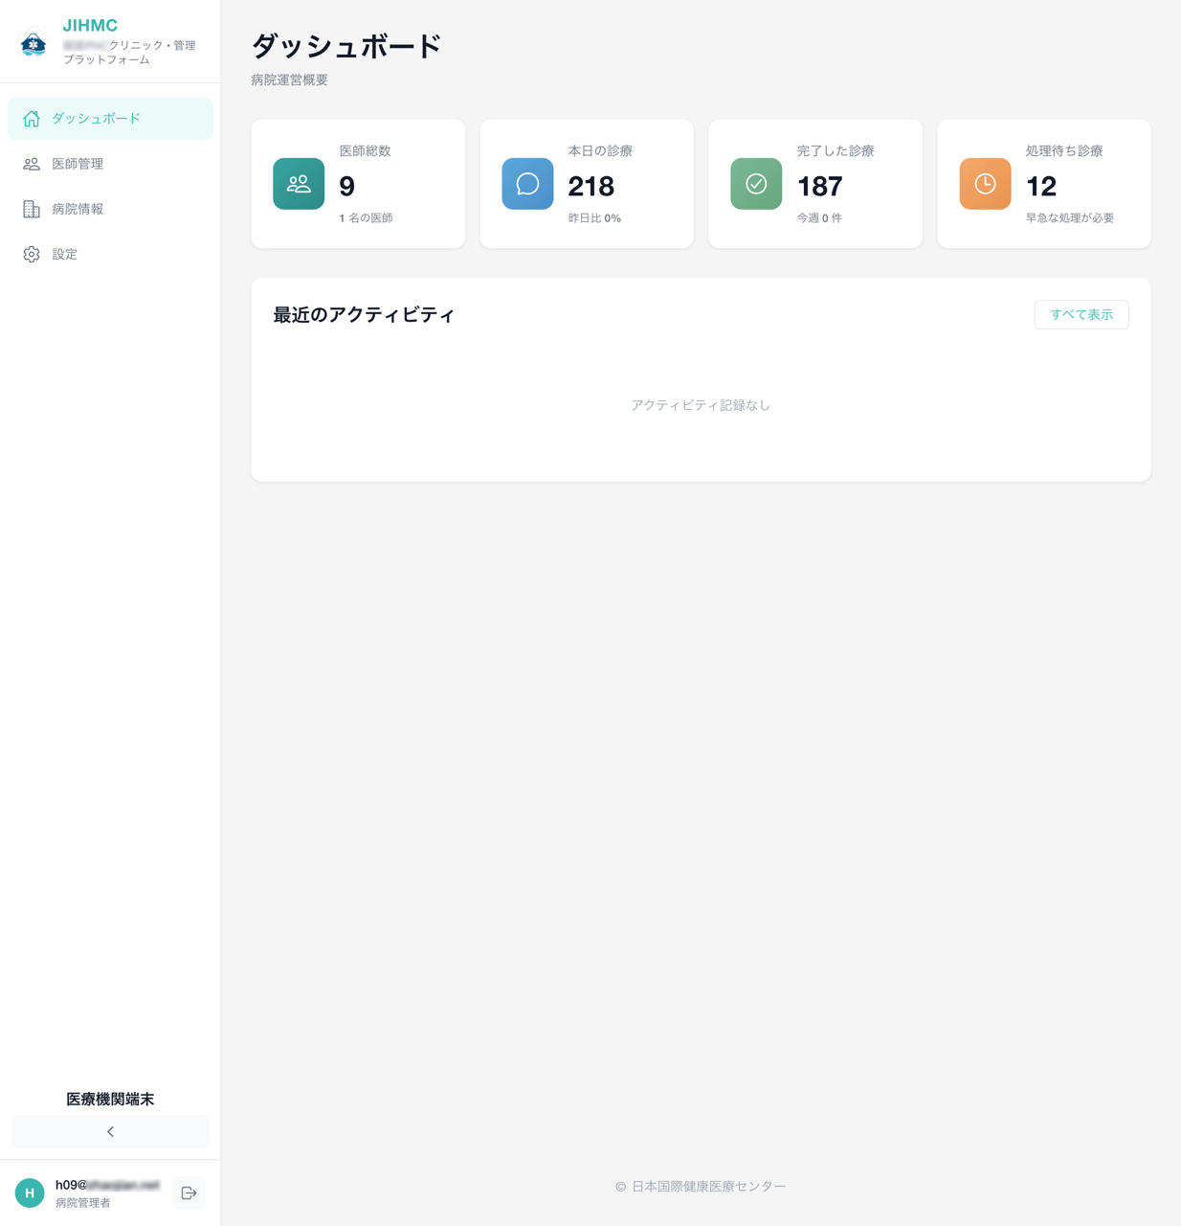This screenshot has width=1181, height=1226.
Task: Click the building icon beside 病院情報
Action: click(32, 209)
